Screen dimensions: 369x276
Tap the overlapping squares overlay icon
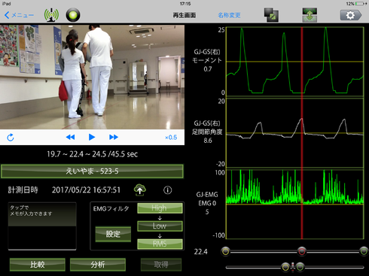pyautogui.click(x=271, y=15)
